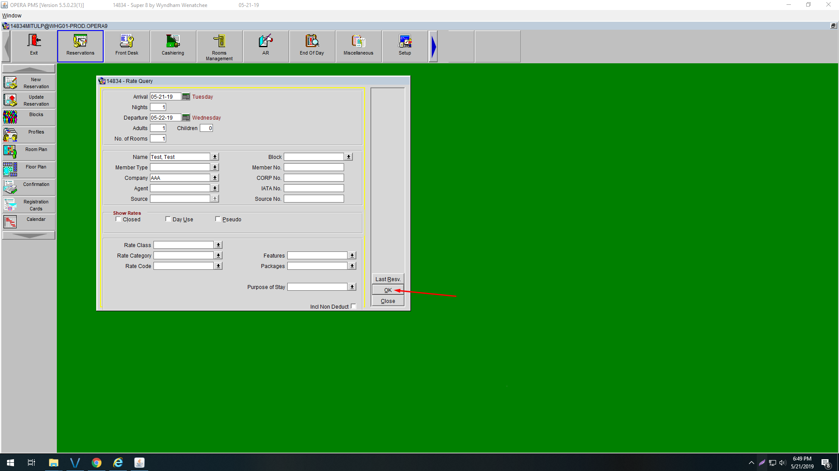The width and height of the screenshot is (839, 471).
Task: Open the Cashiering module icon
Action: pos(173,46)
